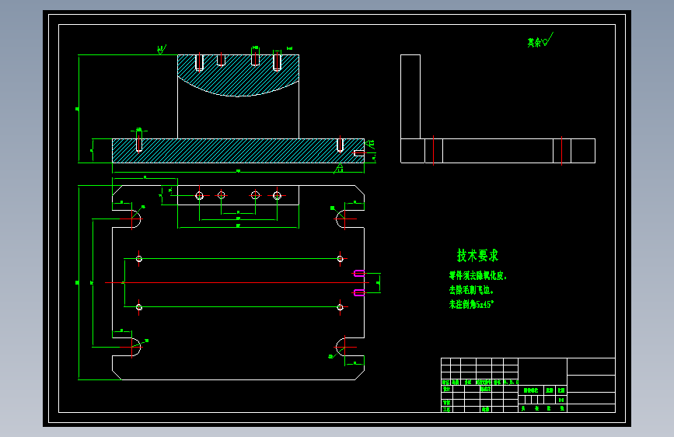Click the 技术要求 heading text
The width and height of the screenshot is (674, 437).
coord(477,255)
